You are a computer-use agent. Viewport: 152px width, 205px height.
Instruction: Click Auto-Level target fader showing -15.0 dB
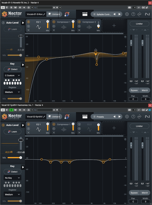[21, 140]
